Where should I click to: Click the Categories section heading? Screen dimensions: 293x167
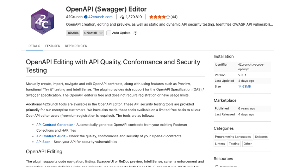[224, 128]
